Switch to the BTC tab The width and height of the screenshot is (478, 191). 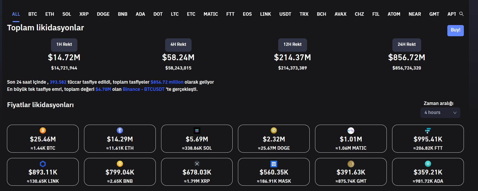[x=33, y=14]
